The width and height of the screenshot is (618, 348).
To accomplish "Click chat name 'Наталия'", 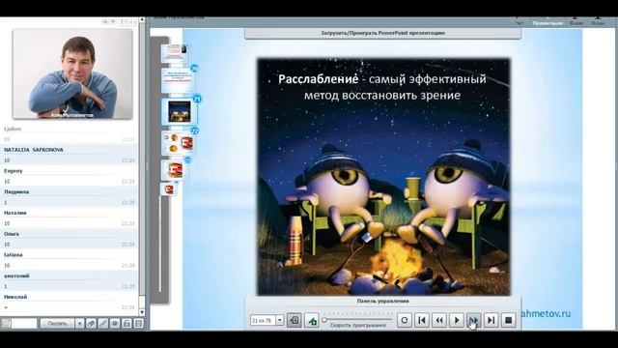I will coord(15,213).
